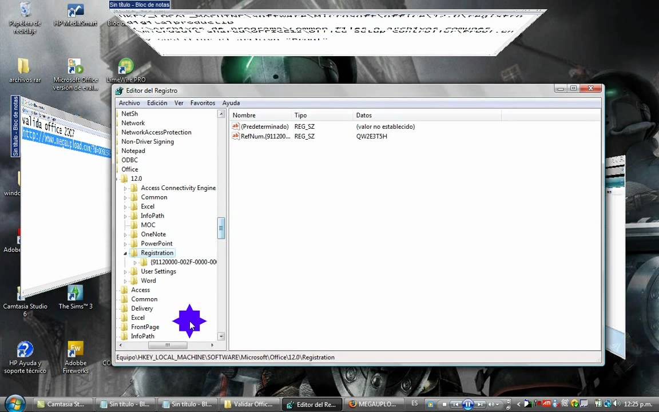
Task: Sort by the Nombre column header
Action: (260, 115)
